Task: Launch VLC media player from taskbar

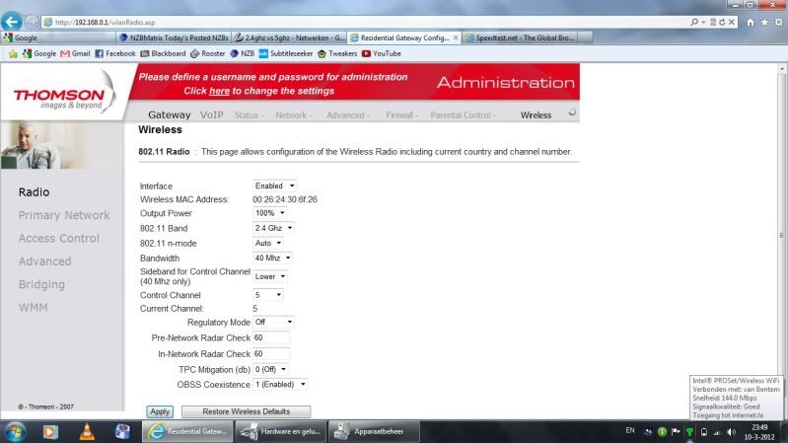Action: pos(87,431)
